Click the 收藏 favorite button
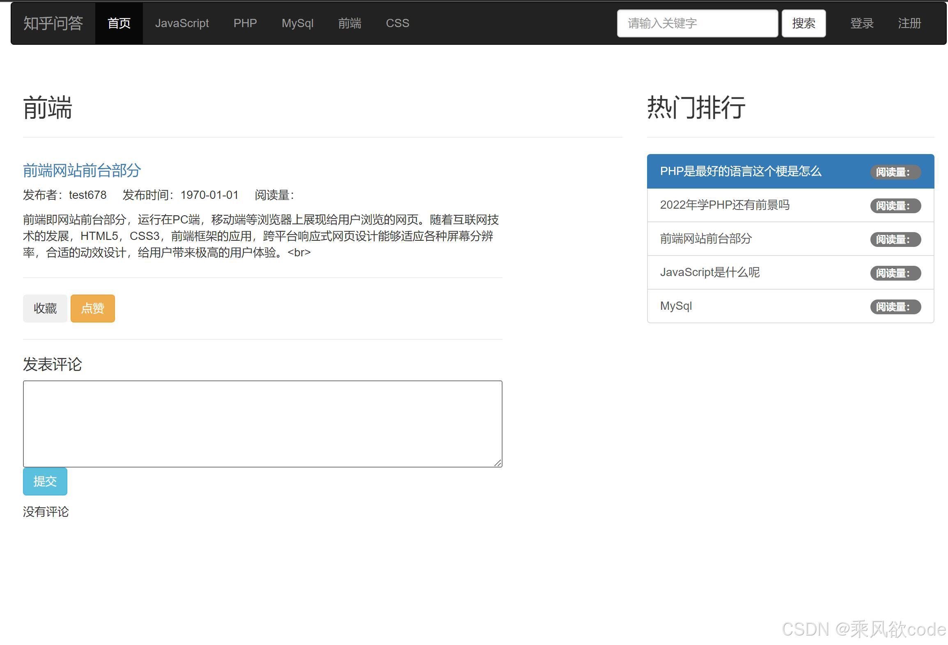 45,308
